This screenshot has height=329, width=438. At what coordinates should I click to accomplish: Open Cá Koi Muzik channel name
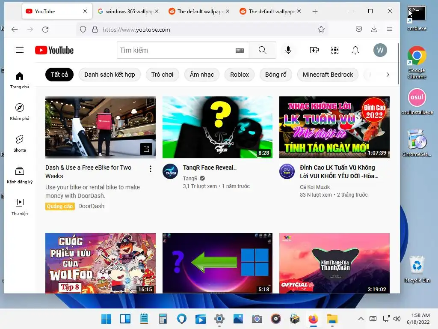pos(315,187)
